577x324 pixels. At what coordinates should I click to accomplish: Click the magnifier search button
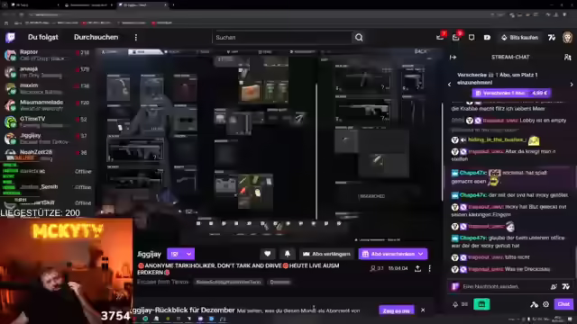(359, 38)
